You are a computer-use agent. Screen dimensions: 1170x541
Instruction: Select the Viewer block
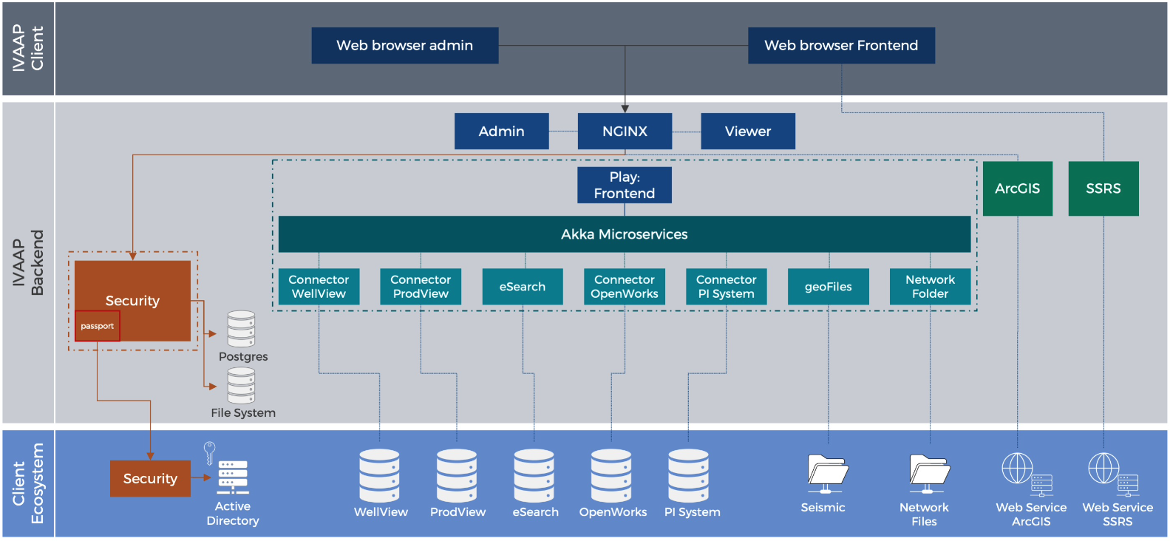coord(748,131)
